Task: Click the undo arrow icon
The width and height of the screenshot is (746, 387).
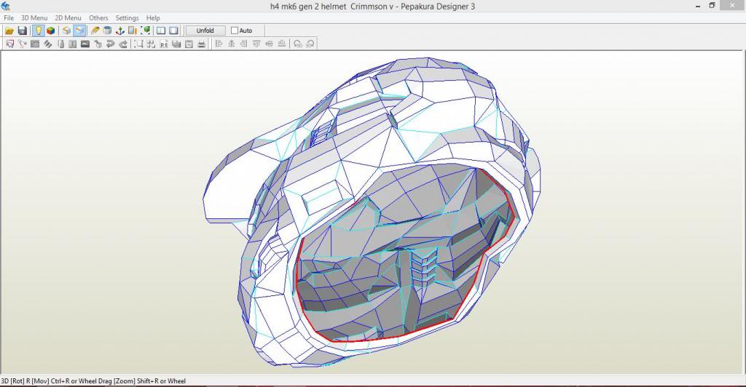Action: tap(111, 44)
